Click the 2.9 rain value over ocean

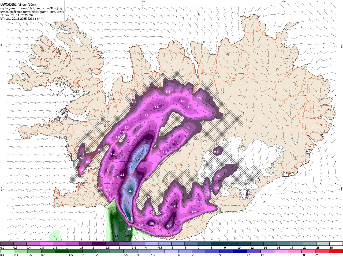(127, 236)
